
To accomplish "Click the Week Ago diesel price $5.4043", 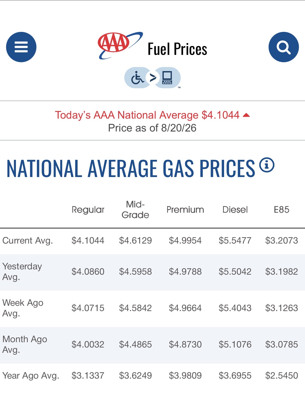I will (x=235, y=308).
